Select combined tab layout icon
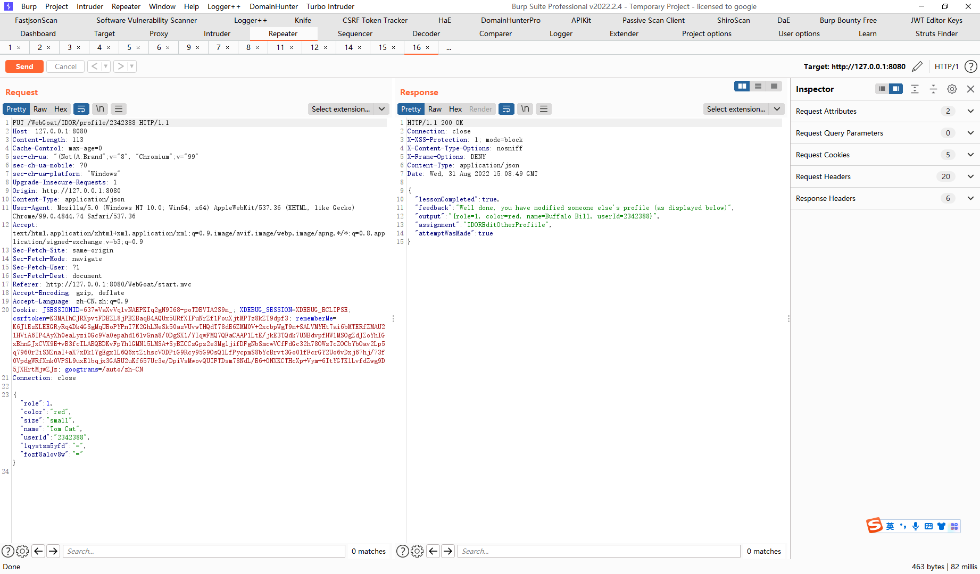 [x=774, y=86]
